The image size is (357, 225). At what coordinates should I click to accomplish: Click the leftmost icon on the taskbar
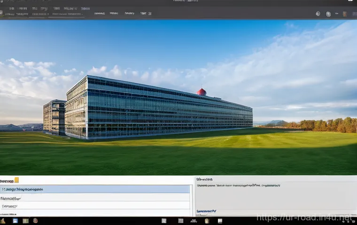3,221
